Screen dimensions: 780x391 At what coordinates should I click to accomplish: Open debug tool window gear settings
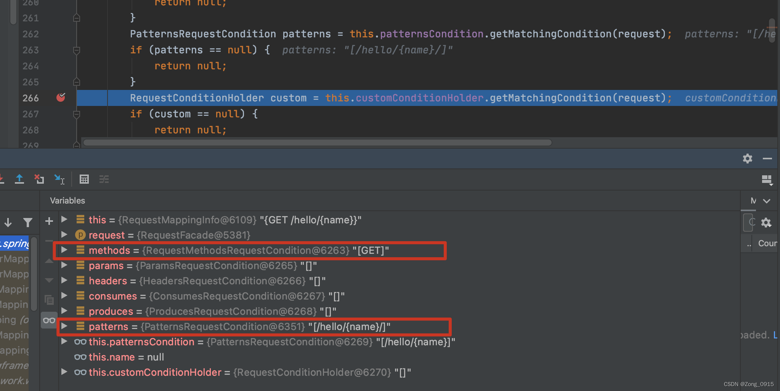pos(748,159)
